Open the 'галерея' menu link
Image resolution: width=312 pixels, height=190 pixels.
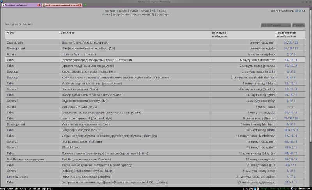(x=122, y=11)
